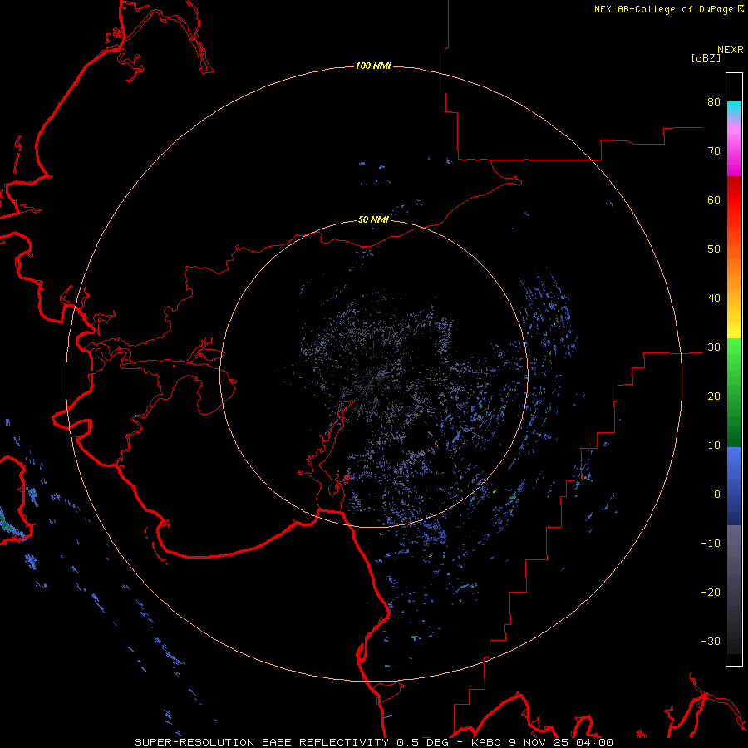This screenshot has height=748, width=748.
Task: Click the -30 value on color scale
Action: [711, 641]
